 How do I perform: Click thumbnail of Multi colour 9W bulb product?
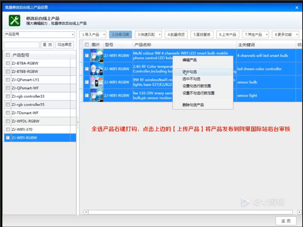click(97, 55)
